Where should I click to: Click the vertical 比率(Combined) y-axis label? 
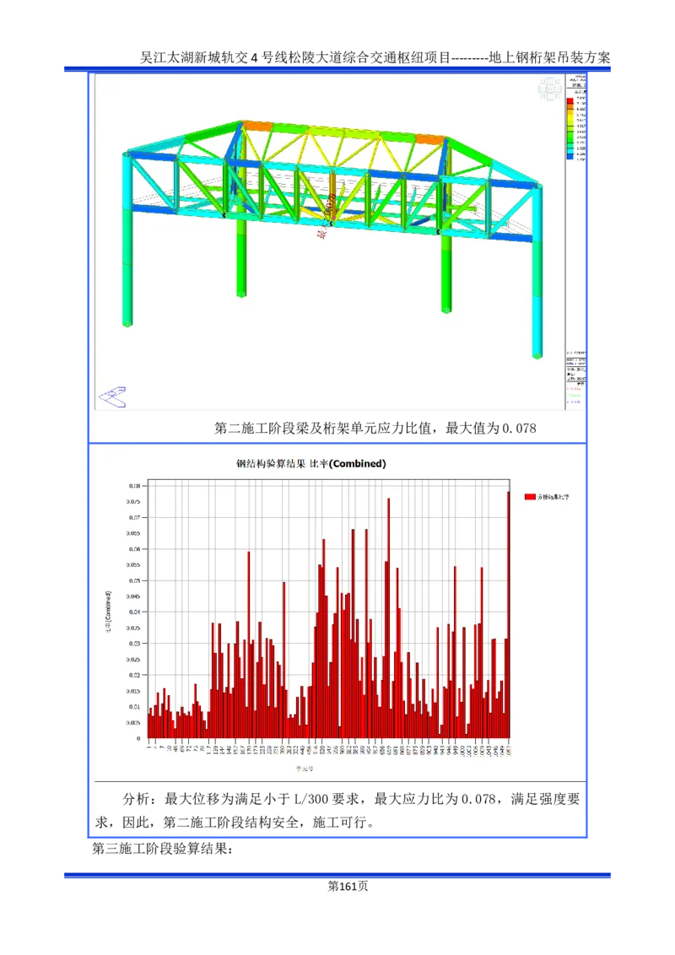109,612
